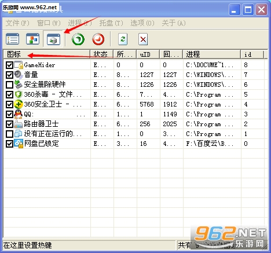Enable the 安全删除硬件 checkbox
The width and height of the screenshot is (271, 253).
9,85
